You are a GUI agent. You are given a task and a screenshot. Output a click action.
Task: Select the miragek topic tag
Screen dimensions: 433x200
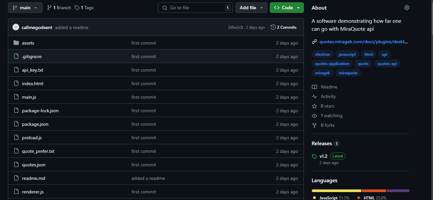[x=322, y=73]
